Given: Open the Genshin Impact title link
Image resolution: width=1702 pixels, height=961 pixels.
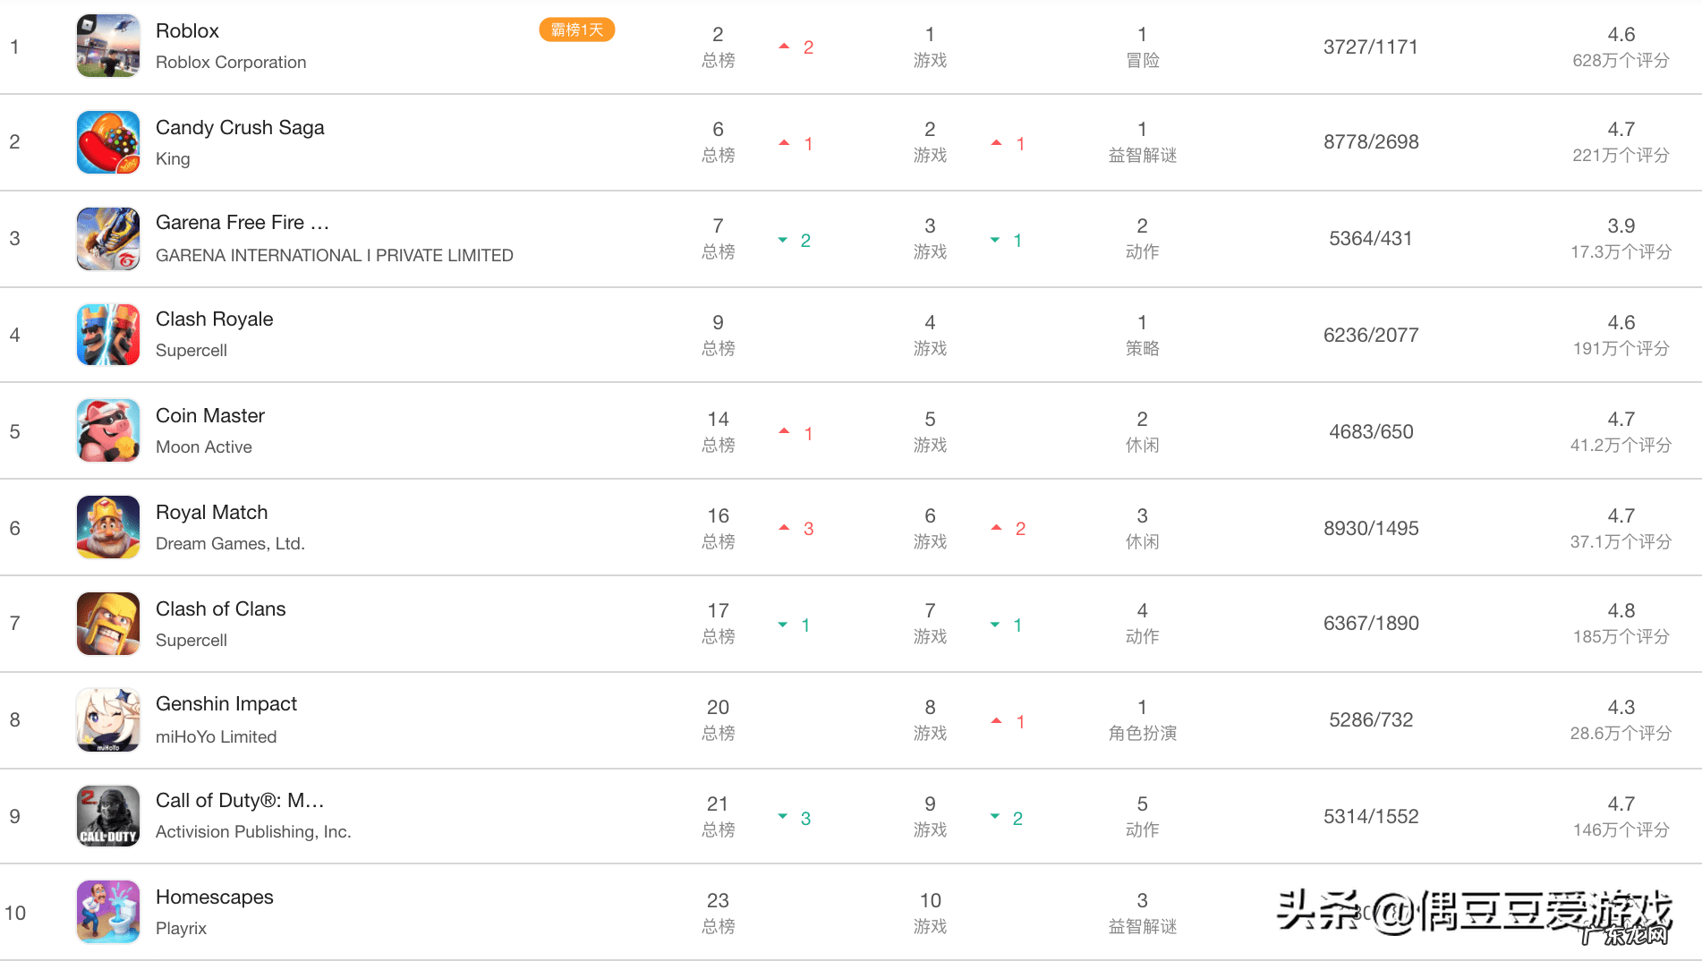Looking at the screenshot, I should 226,704.
